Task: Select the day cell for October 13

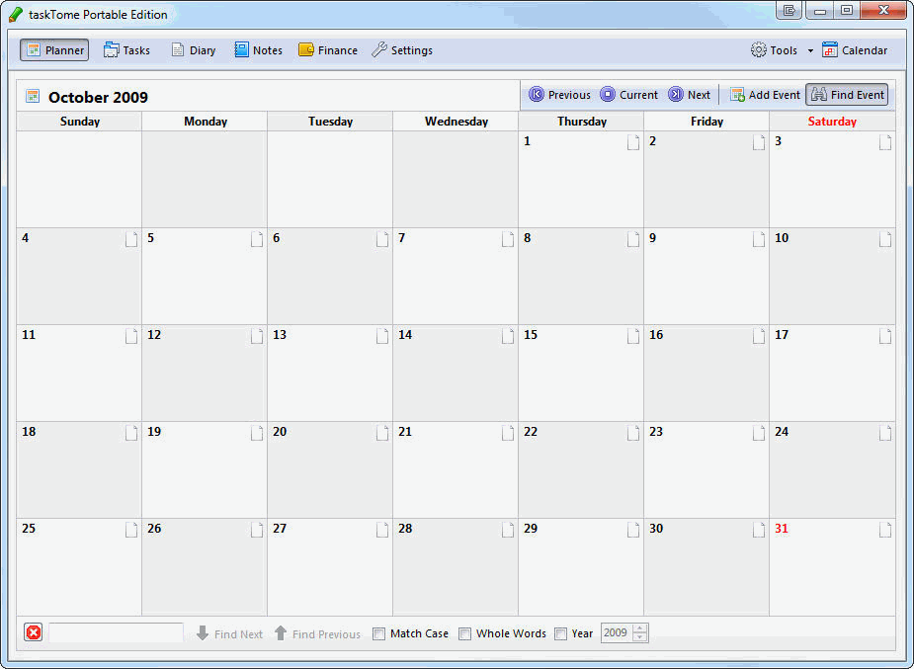Action: pyautogui.click(x=330, y=373)
